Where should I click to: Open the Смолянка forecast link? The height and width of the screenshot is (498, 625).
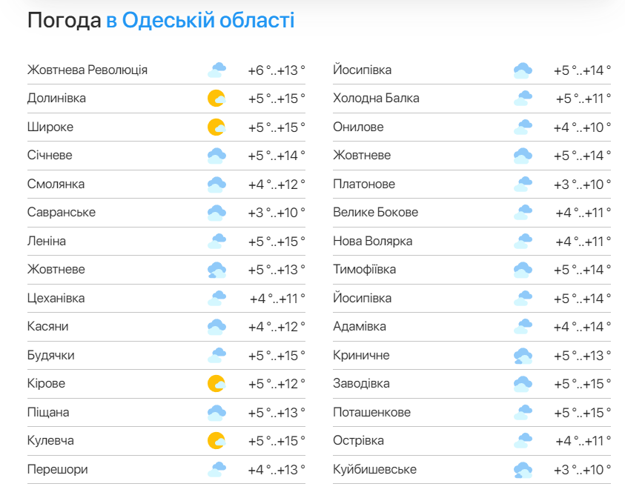coord(56,184)
